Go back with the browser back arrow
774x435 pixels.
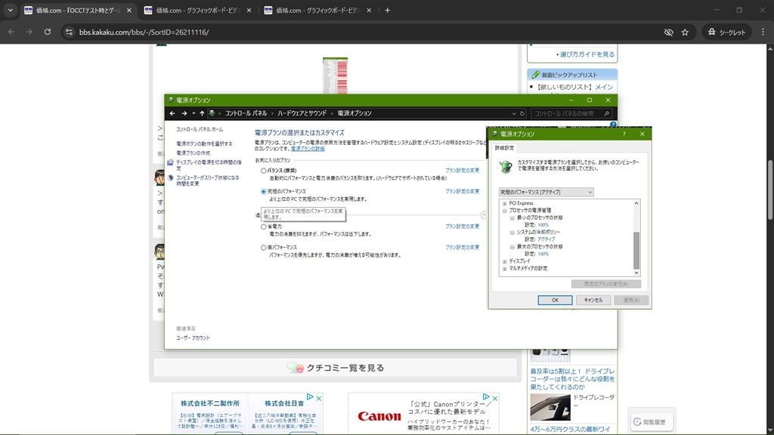pyautogui.click(x=11, y=32)
